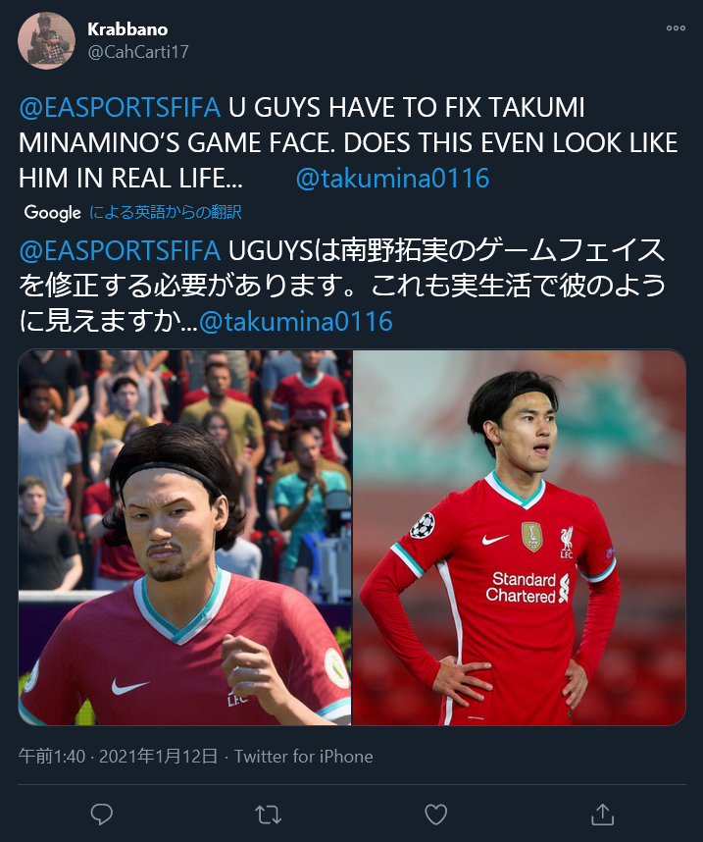703x842 pixels.
Task: Click the reply speech bubble icon
Action: tap(101, 815)
